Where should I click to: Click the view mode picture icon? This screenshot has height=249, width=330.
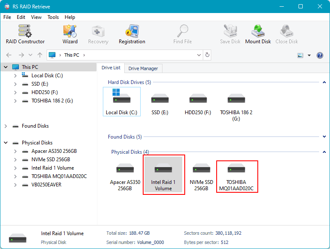(300, 55)
